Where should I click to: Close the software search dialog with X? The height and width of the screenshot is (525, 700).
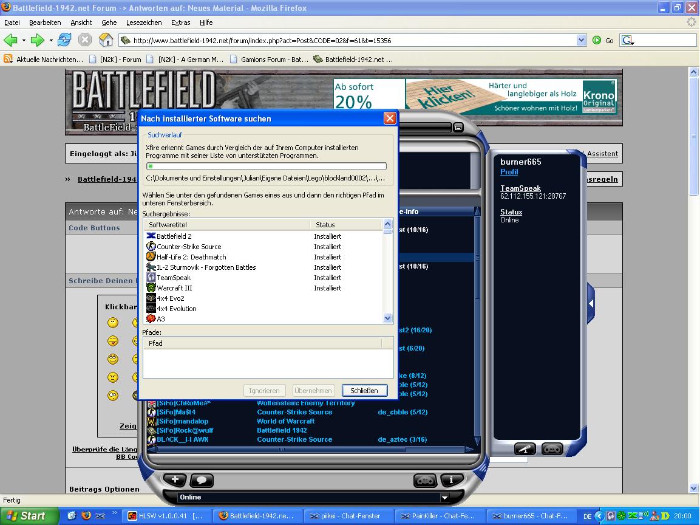[x=390, y=118]
